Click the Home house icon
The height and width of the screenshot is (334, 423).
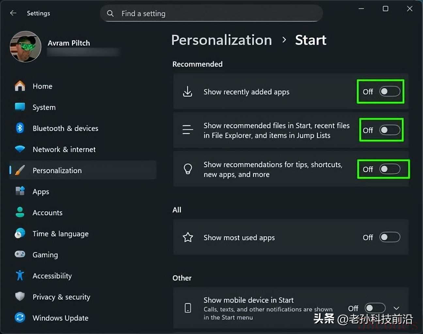(20, 86)
